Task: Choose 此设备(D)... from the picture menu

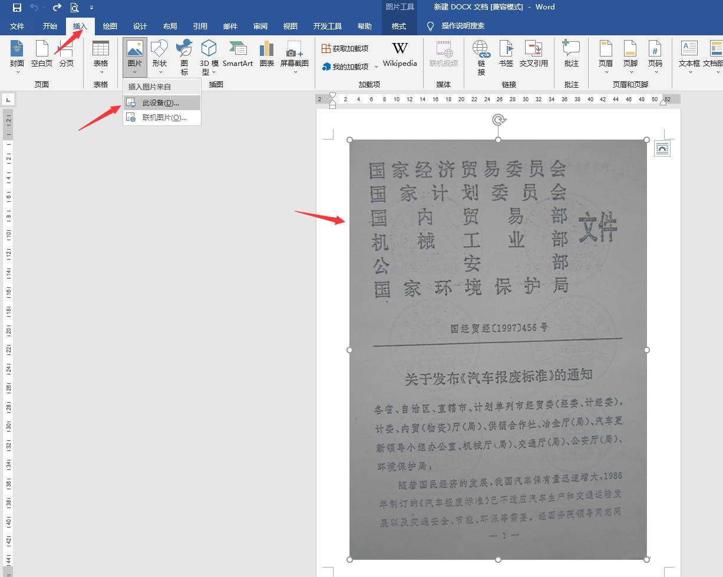Action: click(162, 103)
